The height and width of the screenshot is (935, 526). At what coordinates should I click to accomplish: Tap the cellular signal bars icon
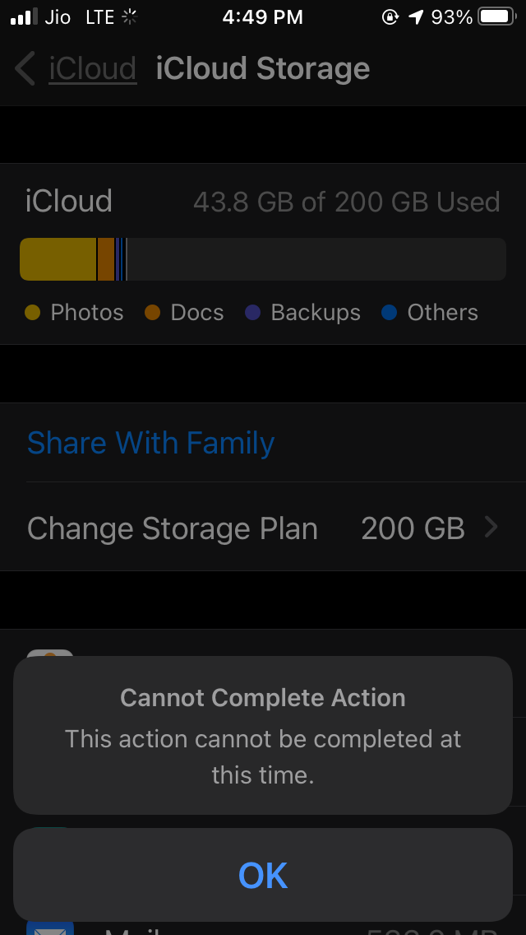click(25, 16)
